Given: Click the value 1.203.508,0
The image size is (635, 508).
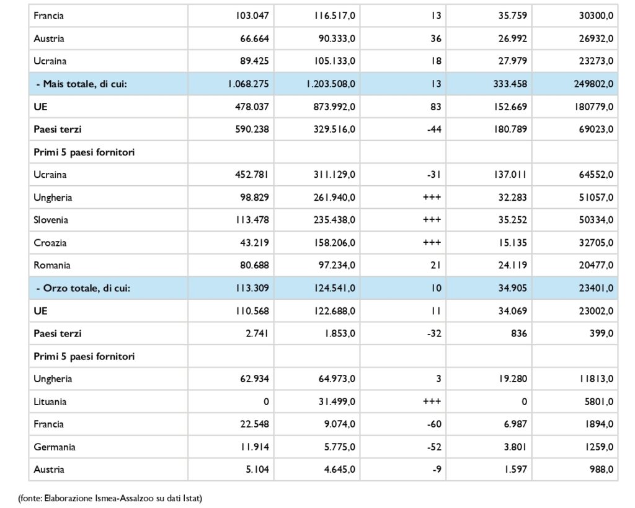Looking at the screenshot, I should tap(331, 84).
